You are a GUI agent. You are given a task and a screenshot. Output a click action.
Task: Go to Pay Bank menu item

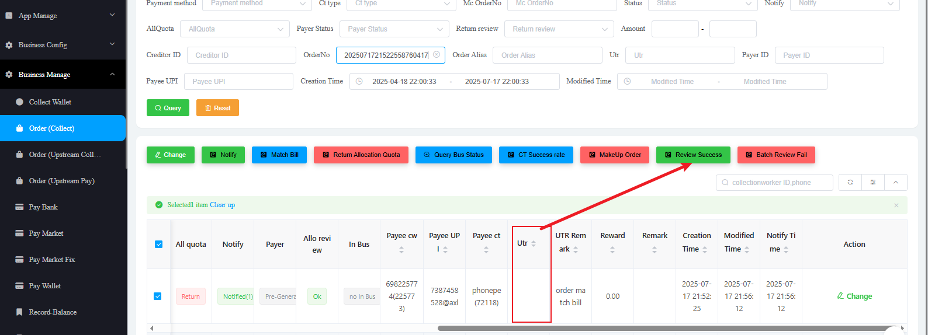pyautogui.click(x=43, y=207)
